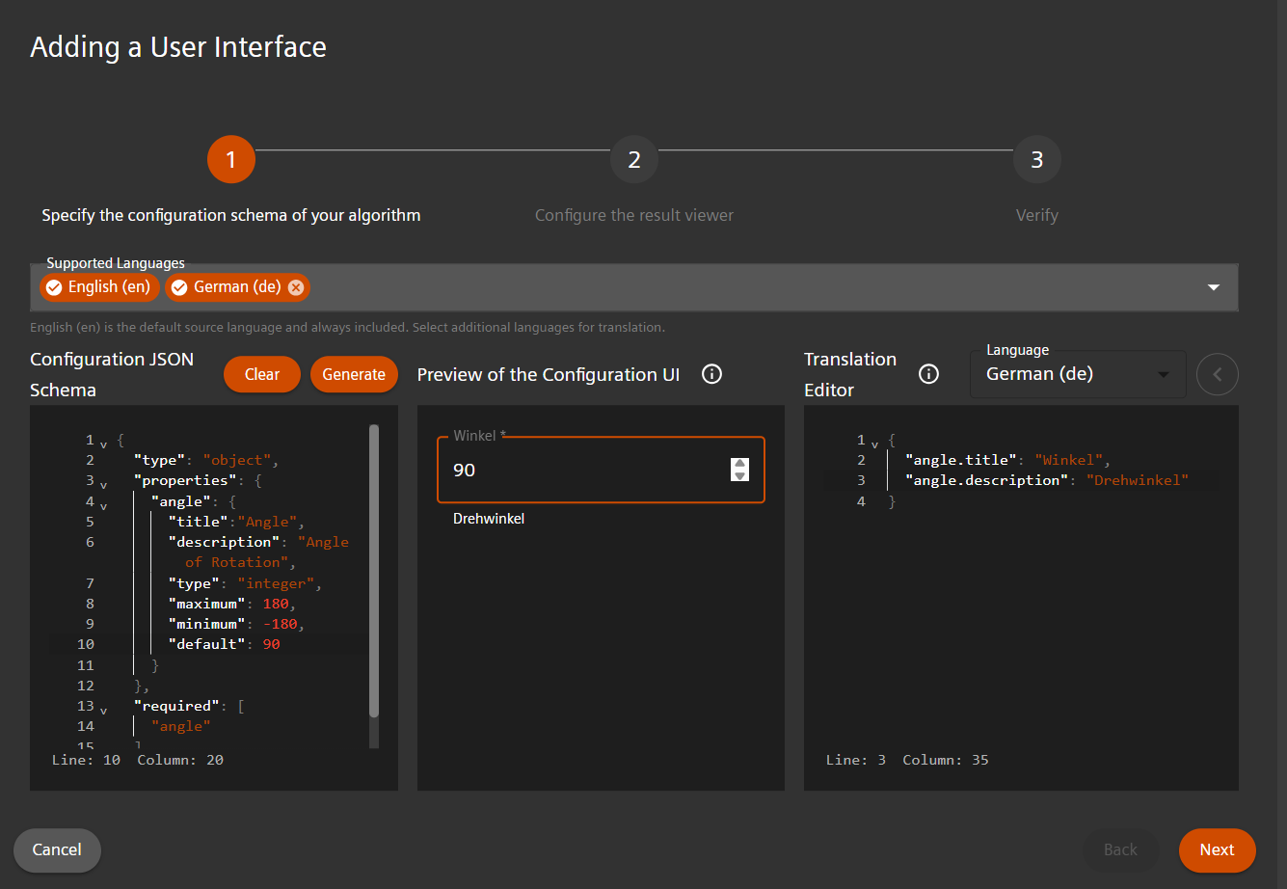This screenshot has height=889, width=1287.
Task: Click step 2 circle for Configure the result viewer
Action: pos(634,159)
